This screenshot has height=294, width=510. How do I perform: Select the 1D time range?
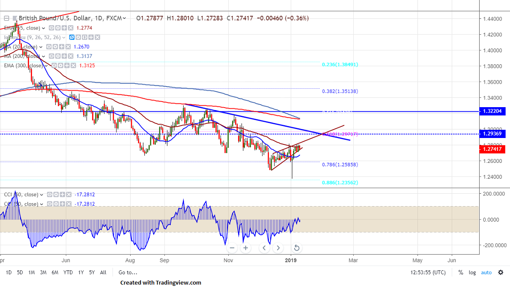coord(9,273)
